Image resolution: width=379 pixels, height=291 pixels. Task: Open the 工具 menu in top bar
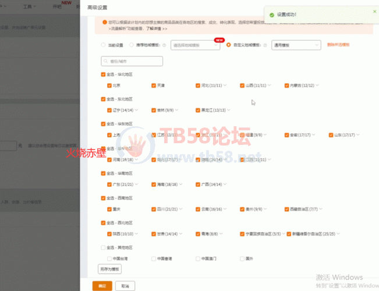click(x=28, y=8)
